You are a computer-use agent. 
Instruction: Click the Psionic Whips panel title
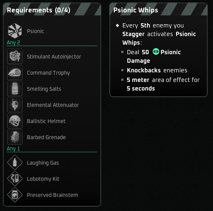click(136, 10)
